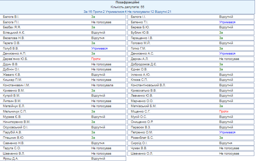Click on Ярош Д.А. name

pyautogui.click(x=10, y=159)
